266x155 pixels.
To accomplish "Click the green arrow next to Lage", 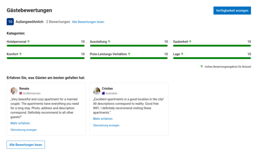I will 182,54.
